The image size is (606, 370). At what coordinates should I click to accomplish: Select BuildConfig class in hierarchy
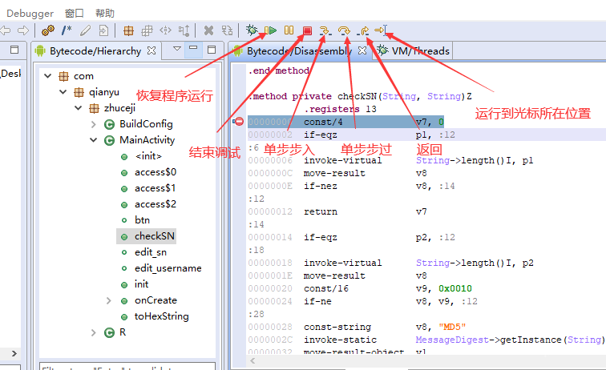[146, 124]
